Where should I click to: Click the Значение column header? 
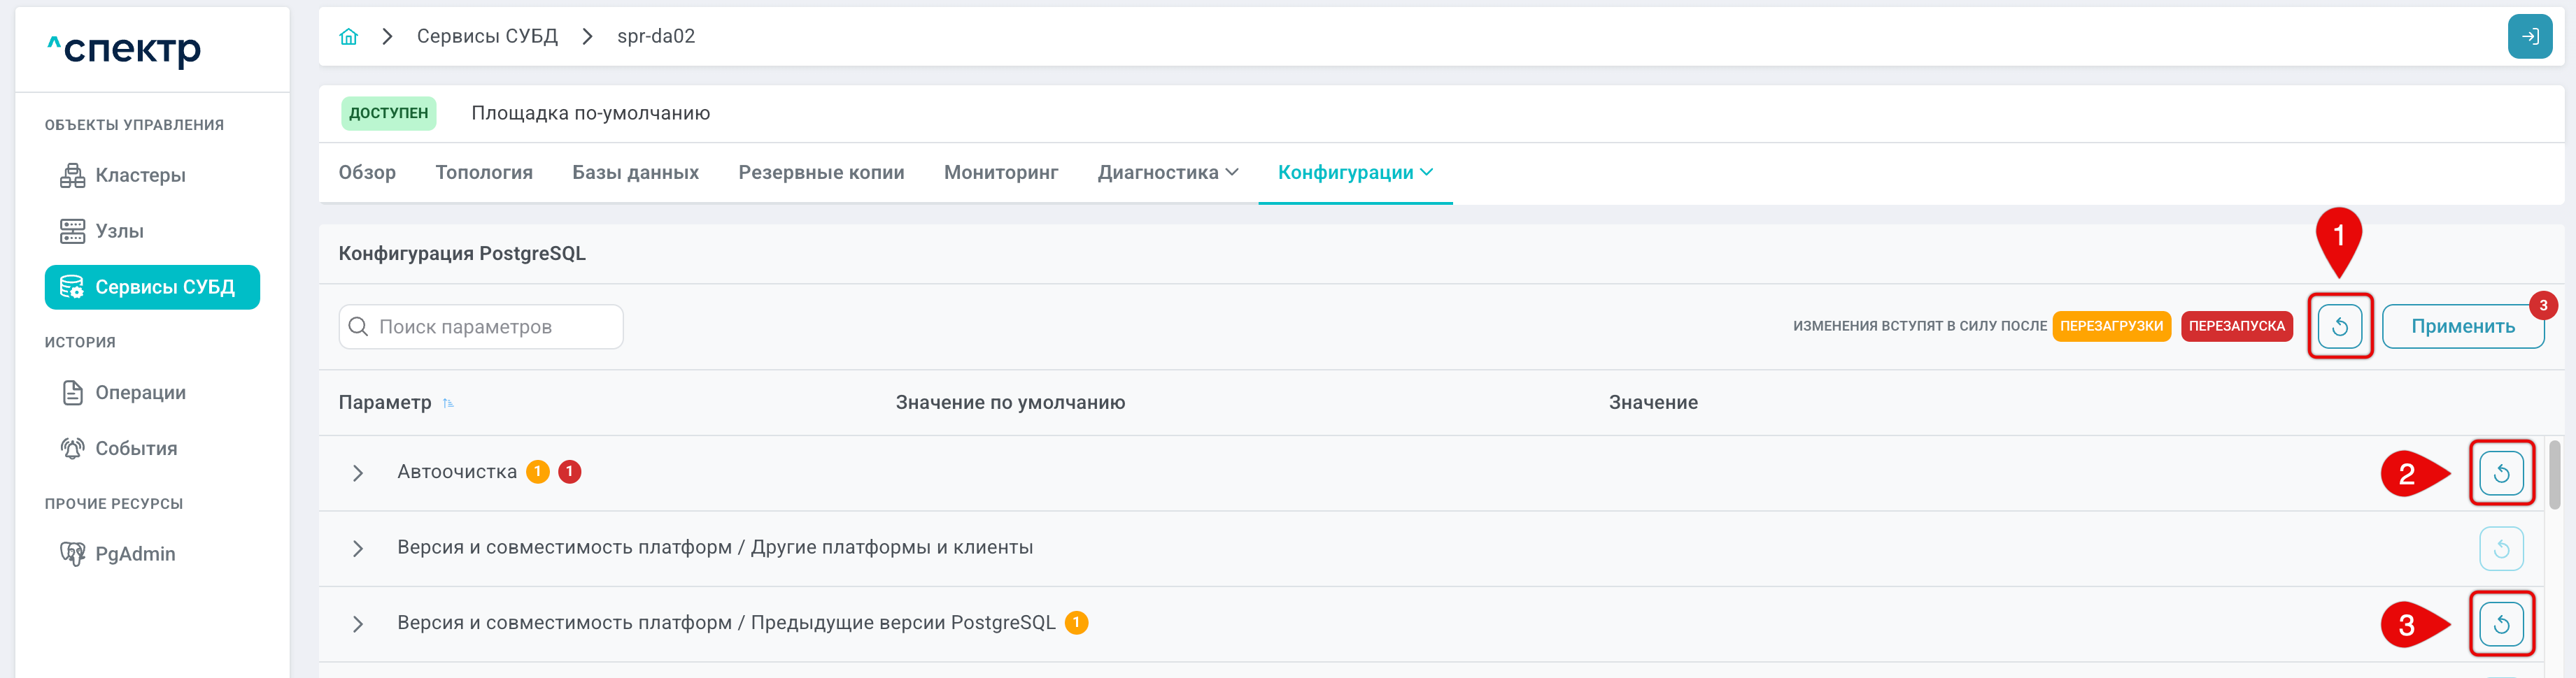click(x=1653, y=403)
